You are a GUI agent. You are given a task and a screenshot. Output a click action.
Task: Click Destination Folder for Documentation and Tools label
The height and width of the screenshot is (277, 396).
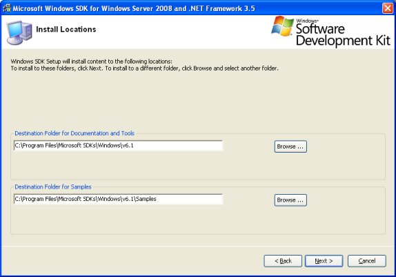[75, 133]
